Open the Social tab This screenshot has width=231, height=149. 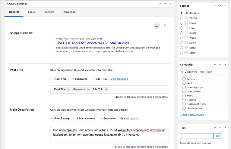tap(32, 12)
